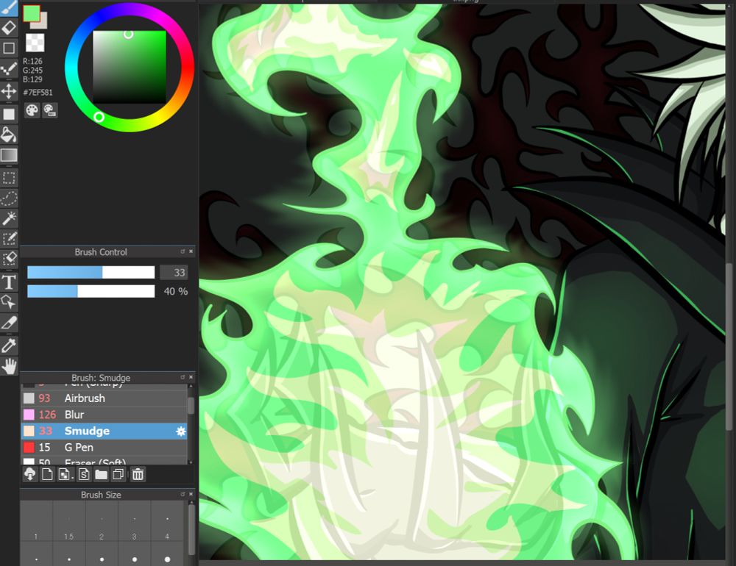The width and height of the screenshot is (736, 566).
Task: Open the Smudge brush settings gear
Action: click(180, 431)
